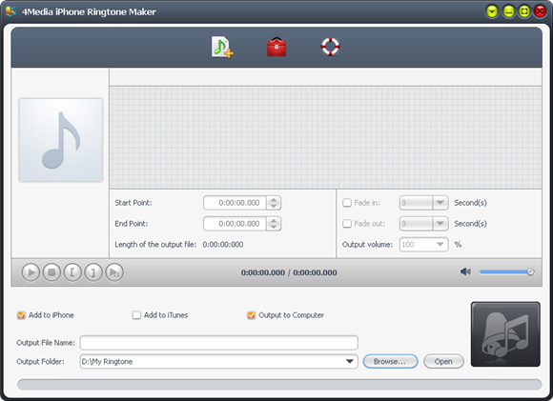Click the add music file icon
553x401 pixels.
222,47
